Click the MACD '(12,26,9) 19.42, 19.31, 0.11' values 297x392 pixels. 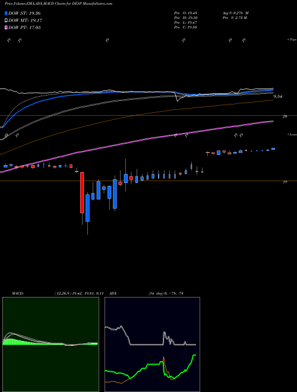click(x=79, y=293)
